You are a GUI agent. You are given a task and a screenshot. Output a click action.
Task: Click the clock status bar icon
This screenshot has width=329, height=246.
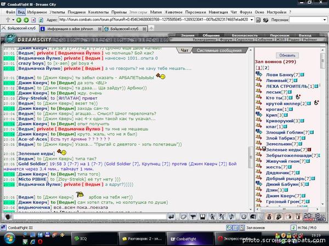pos(229,227)
